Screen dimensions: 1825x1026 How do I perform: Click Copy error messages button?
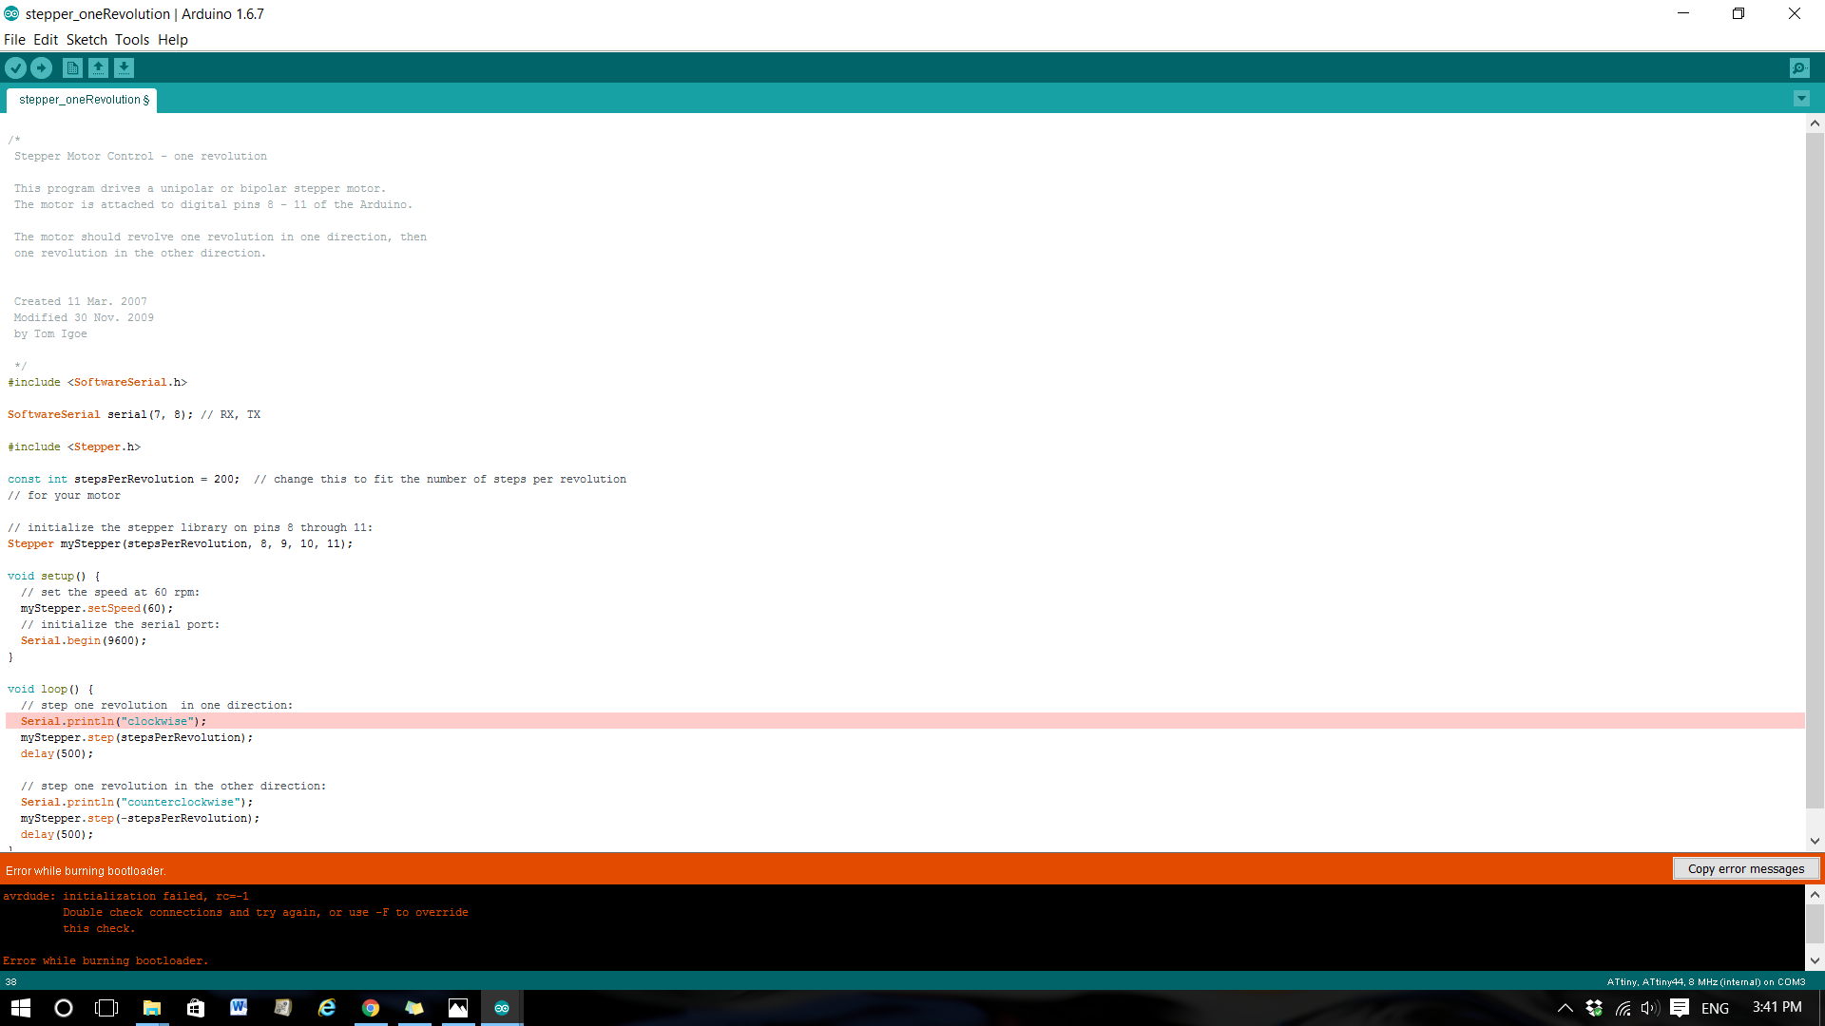(x=1746, y=869)
